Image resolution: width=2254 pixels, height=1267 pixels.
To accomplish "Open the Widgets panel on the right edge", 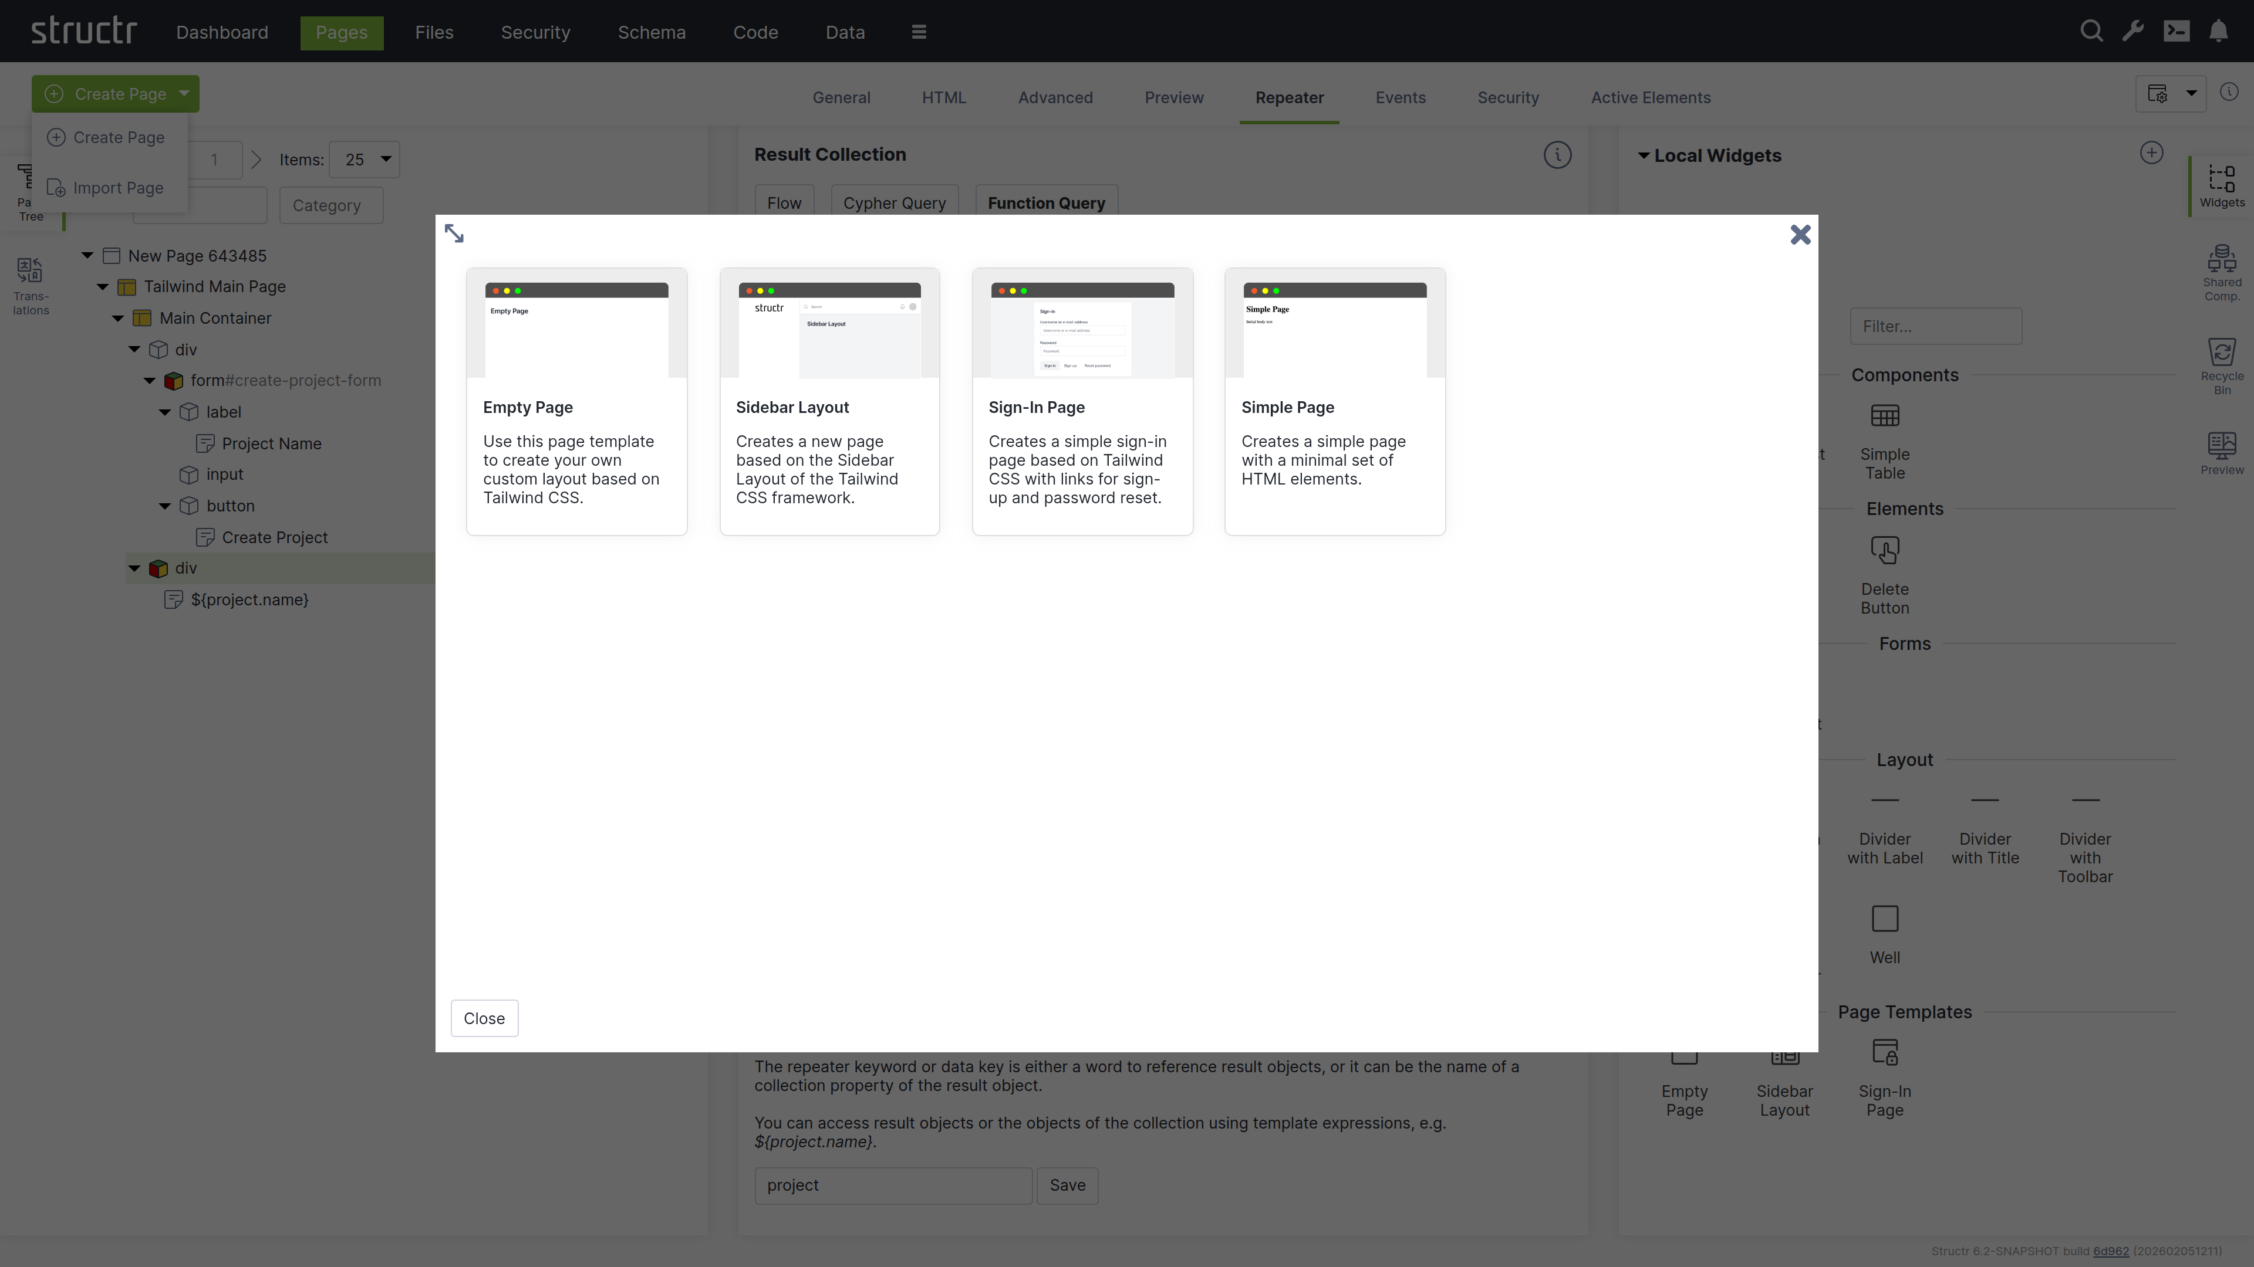I will coord(2222,185).
